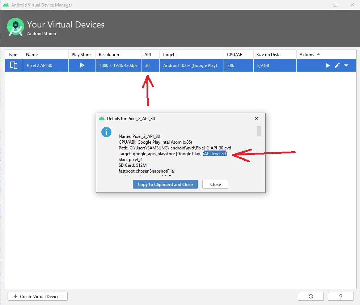The image size is (360, 305).
Task: Select the Pixel 2 API 30 name cell
Action: pyautogui.click(x=46, y=65)
